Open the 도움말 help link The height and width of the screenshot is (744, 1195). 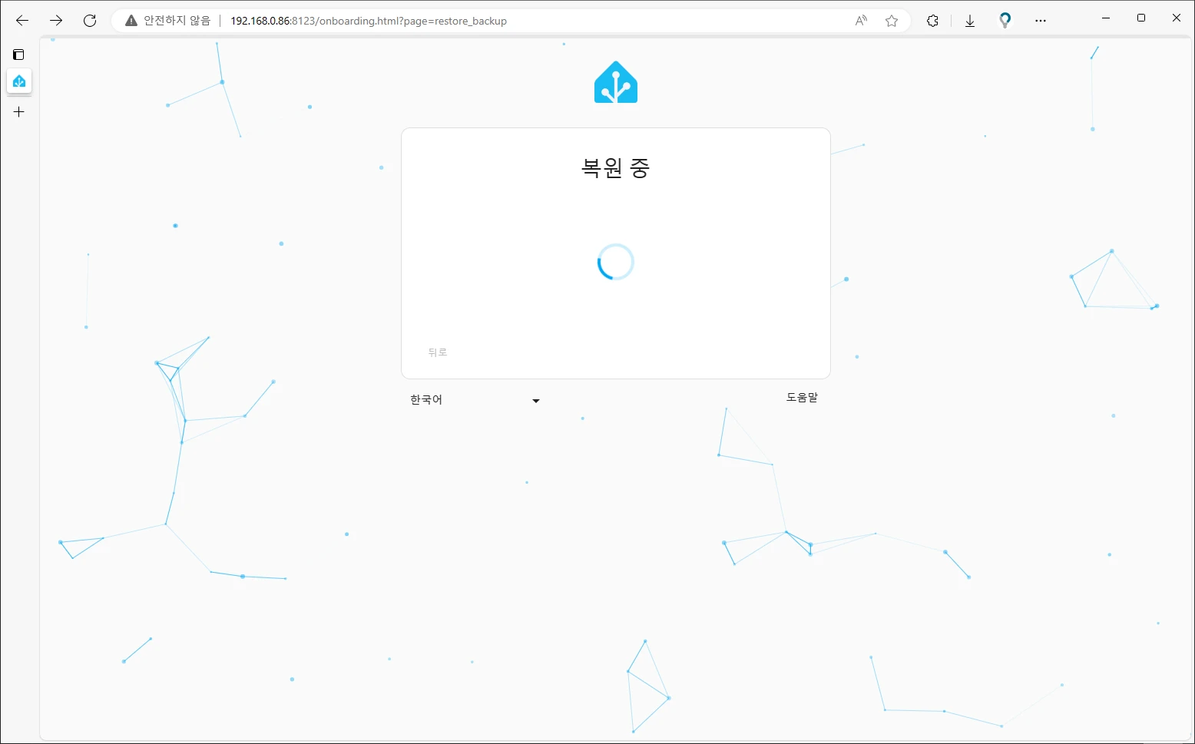(802, 398)
